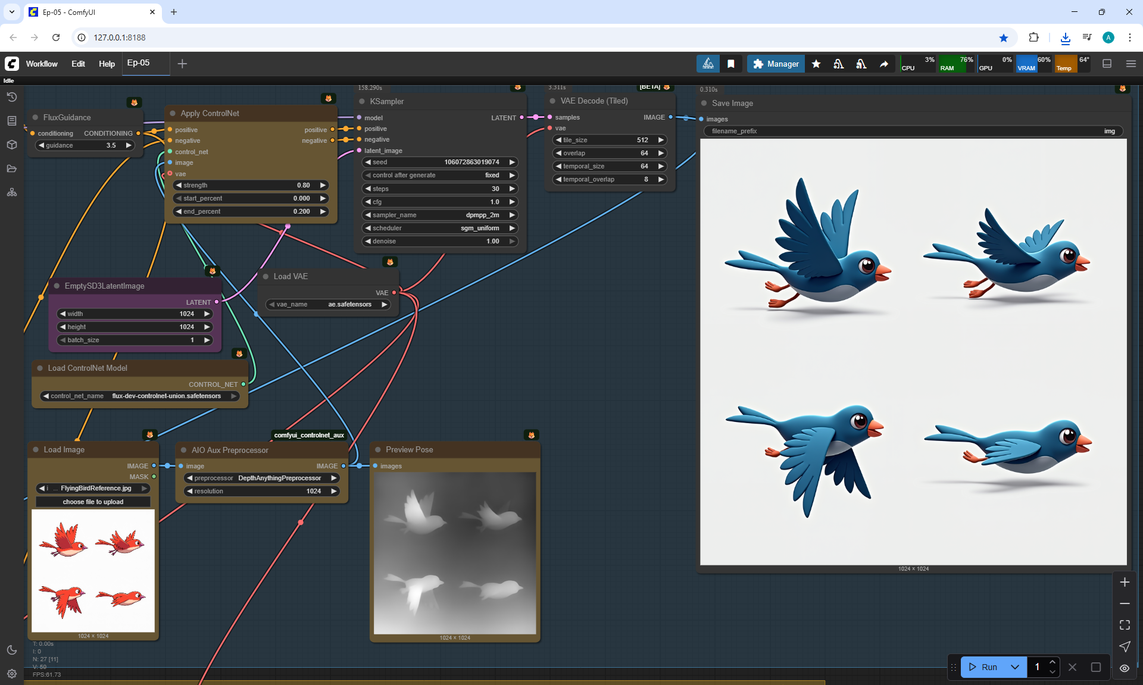Click fit view icon in canvas controls
Viewport: 1143px width, 685px height.
(1125, 625)
